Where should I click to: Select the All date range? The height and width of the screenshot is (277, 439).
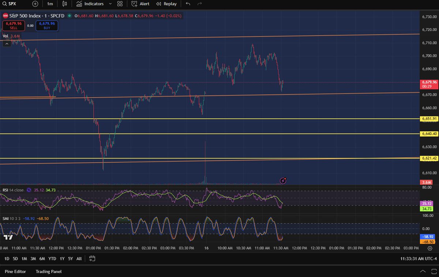(x=79, y=259)
